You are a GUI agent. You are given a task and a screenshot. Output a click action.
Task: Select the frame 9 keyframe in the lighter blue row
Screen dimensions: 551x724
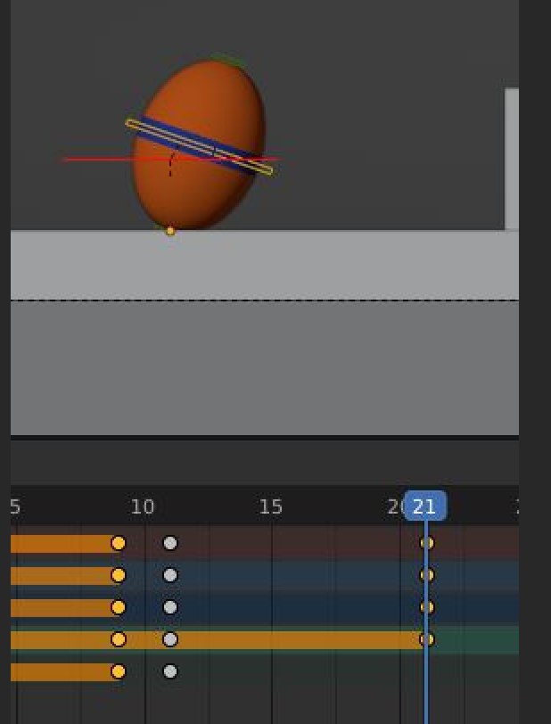pos(119,575)
